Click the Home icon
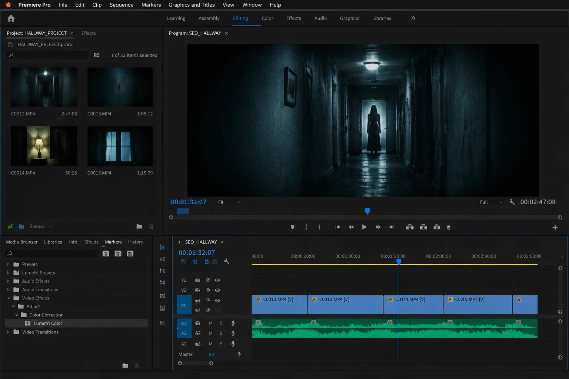 pos(11,18)
